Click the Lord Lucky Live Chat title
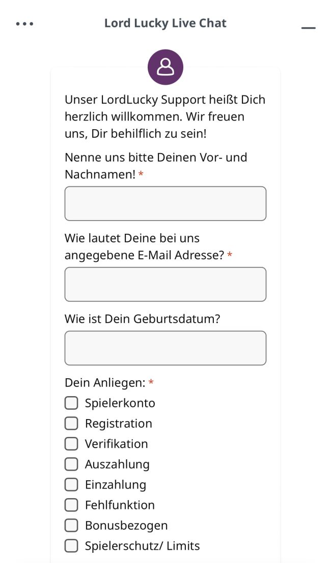Image resolution: width=331 pixels, height=563 pixels. pyautogui.click(x=165, y=23)
